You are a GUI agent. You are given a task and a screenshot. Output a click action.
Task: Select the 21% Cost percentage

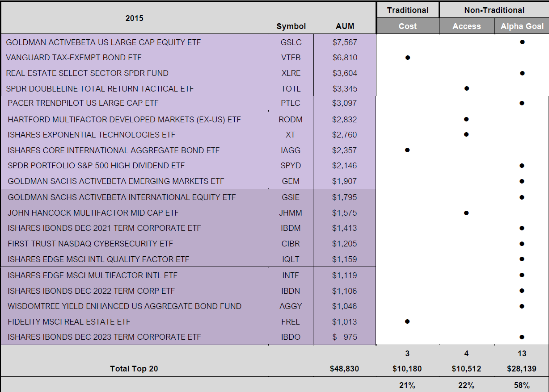pyautogui.click(x=407, y=385)
